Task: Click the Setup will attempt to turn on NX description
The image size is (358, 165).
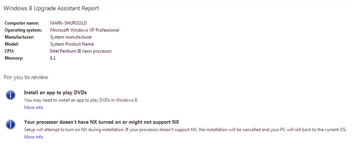Action: [x=185, y=130]
